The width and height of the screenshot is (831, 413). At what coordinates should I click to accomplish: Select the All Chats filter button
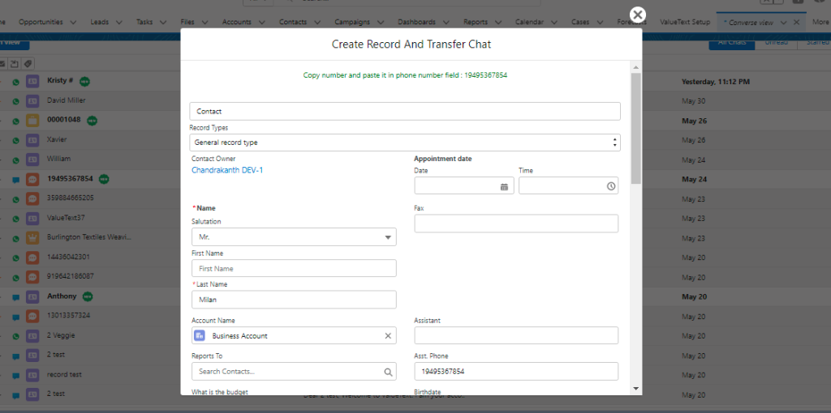(x=730, y=42)
